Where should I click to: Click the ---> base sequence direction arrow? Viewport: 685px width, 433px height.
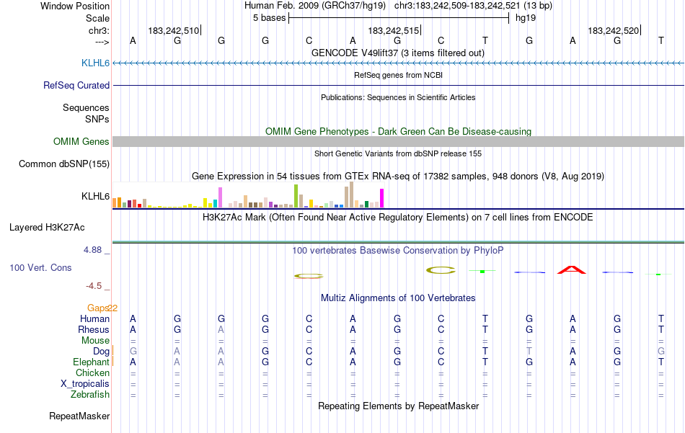(x=102, y=42)
